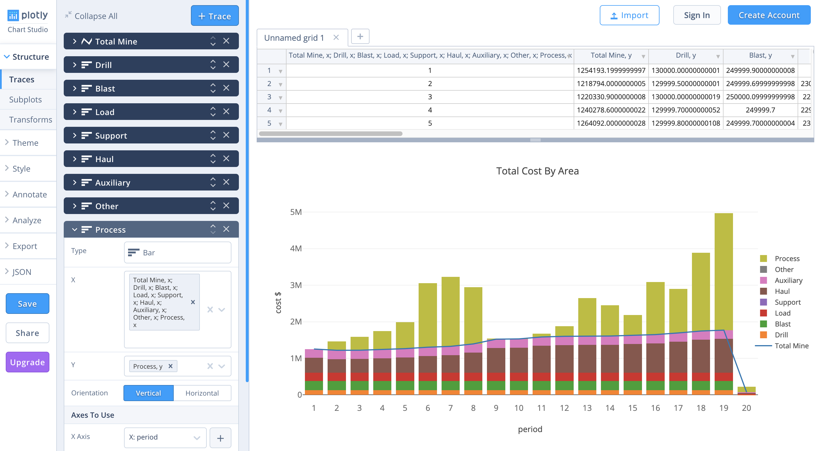Switch to the Transforms section
The height and width of the screenshot is (451, 820).
(30, 120)
